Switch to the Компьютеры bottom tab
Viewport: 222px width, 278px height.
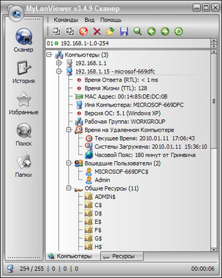tap(73, 256)
